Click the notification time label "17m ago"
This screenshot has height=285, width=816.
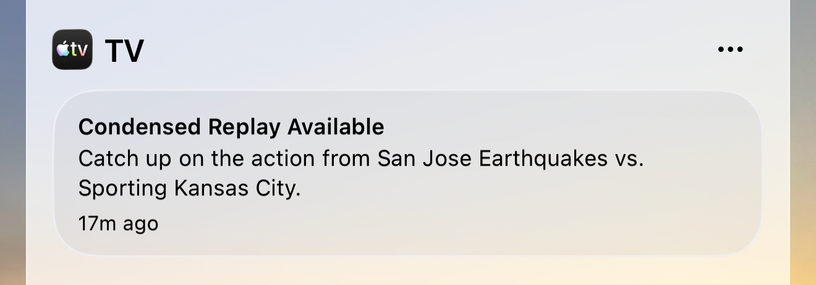click(x=118, y=223)
